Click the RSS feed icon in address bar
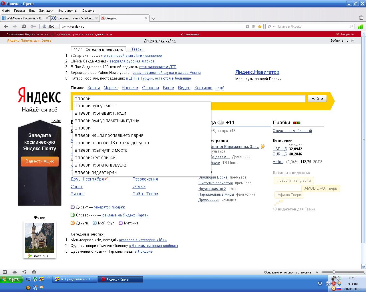Viewport: 366px width, 292px height. [x=253, y=27]
